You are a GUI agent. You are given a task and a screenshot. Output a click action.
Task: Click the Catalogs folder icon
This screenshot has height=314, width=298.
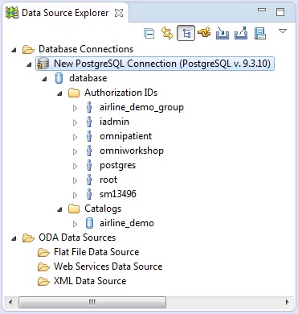[74, 209]
